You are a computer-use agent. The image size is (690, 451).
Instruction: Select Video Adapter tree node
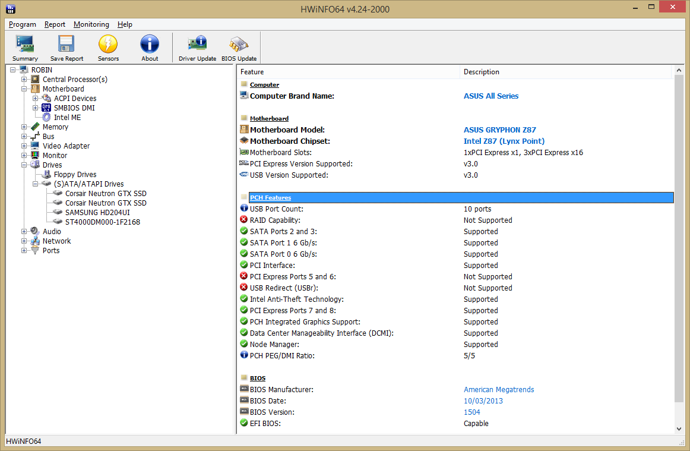(66, 146)
